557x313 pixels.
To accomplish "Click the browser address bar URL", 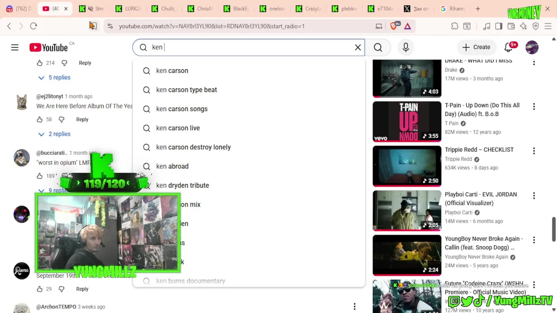I will [211, 26].
